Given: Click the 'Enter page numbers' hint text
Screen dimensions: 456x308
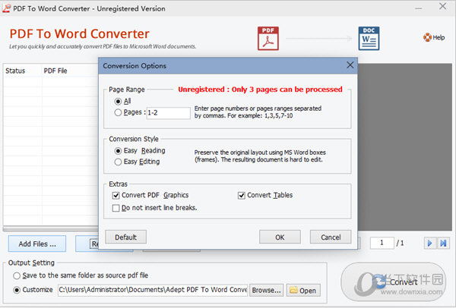Looking at the screenshot, I should click(x=258, y=112).
